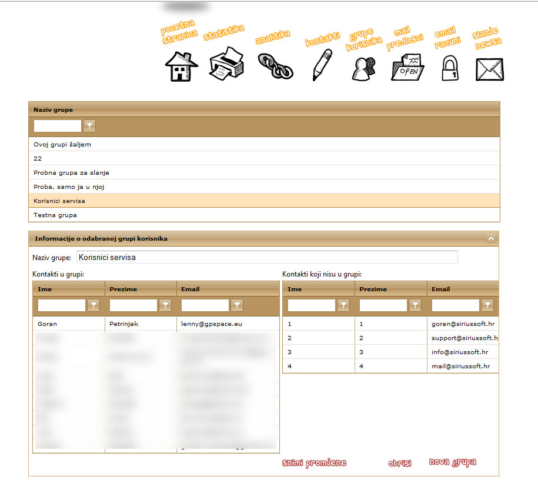This screenshot has height=493, width=538.
Task: Click the 'obrisi' delete button
Action: point(400,463)
